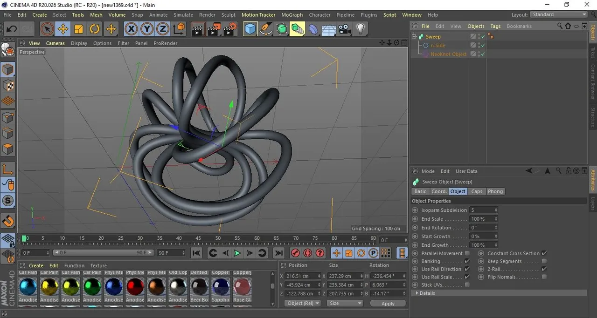The image size is (597, 318).
Task: Select the Rose Gold material swatch
Action: click(x=242, y=286)
